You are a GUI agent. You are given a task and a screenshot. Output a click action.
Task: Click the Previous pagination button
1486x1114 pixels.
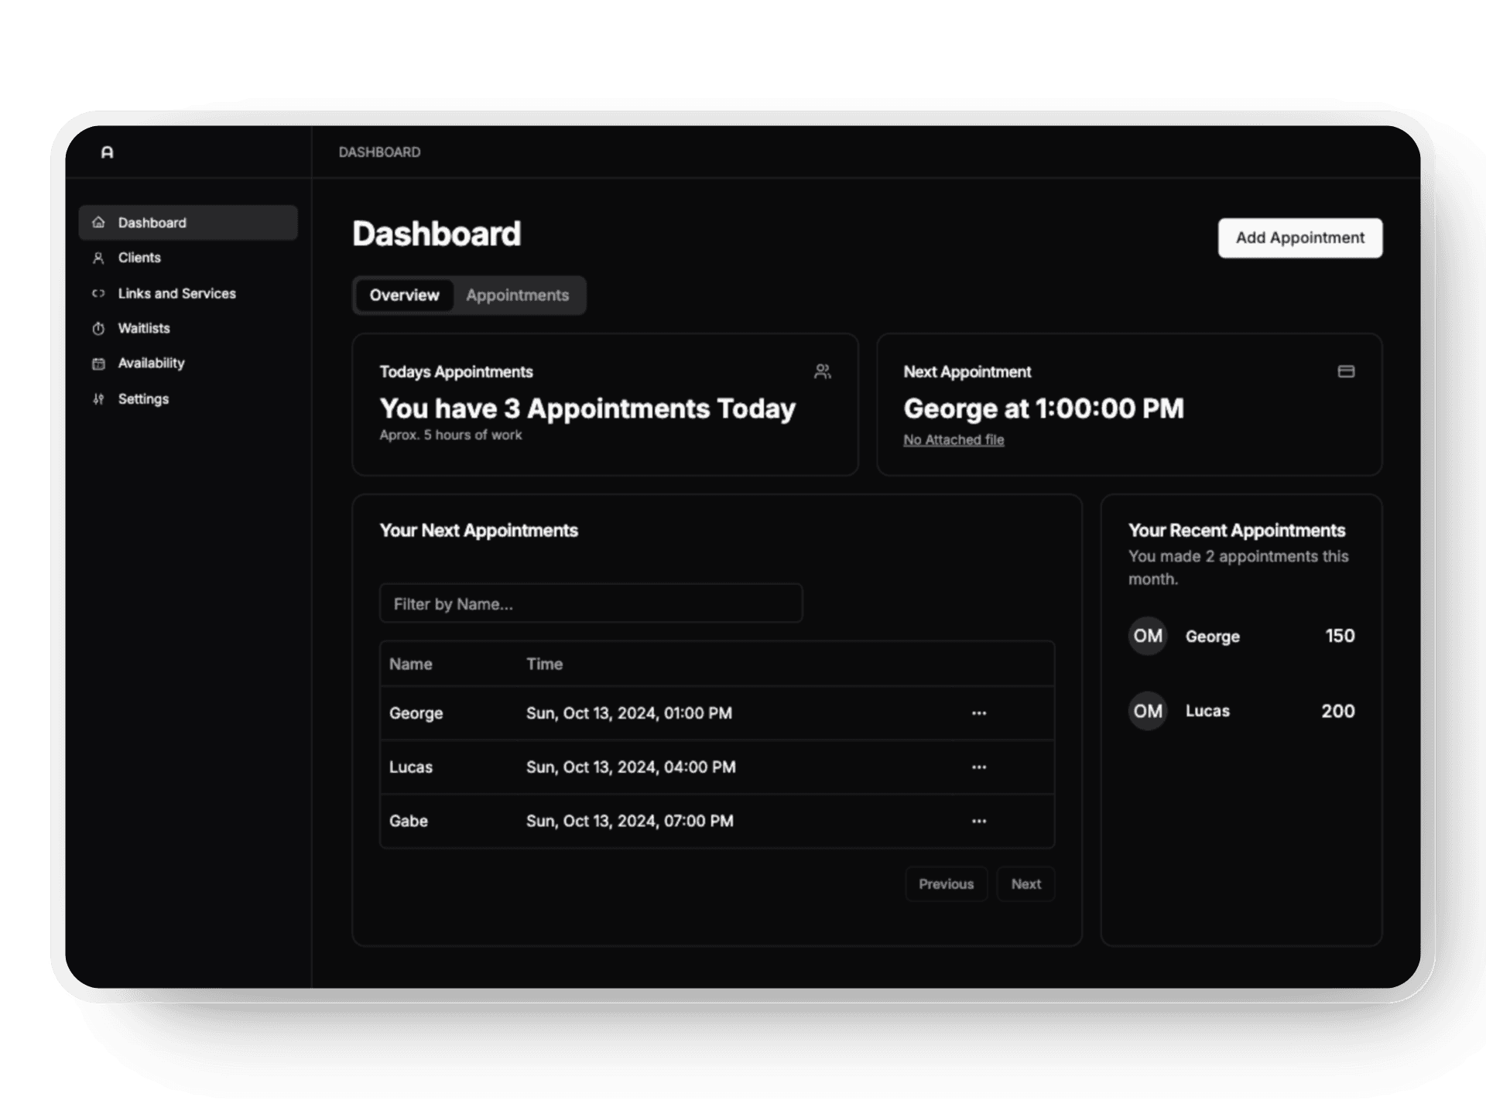946,883
